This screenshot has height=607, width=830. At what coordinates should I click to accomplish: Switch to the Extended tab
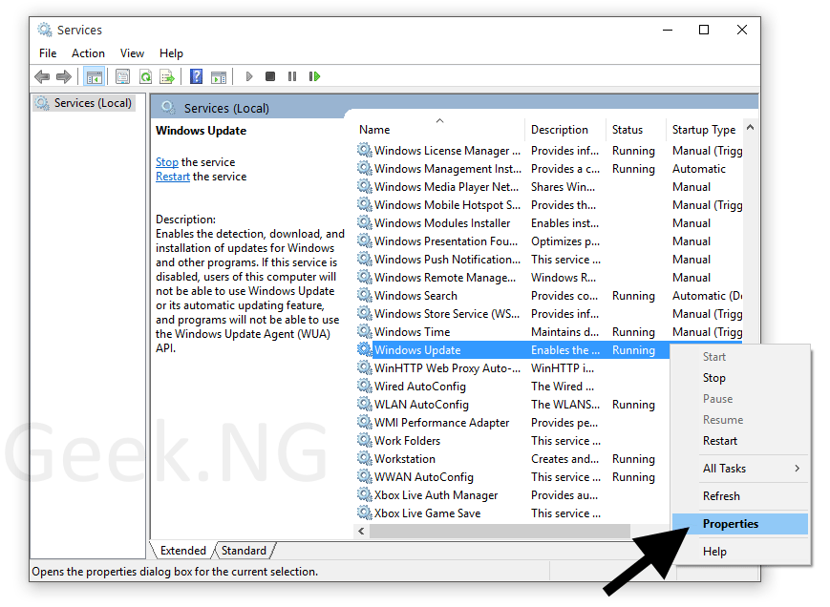(x=183, y=551)
